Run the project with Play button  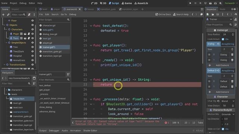190,3
